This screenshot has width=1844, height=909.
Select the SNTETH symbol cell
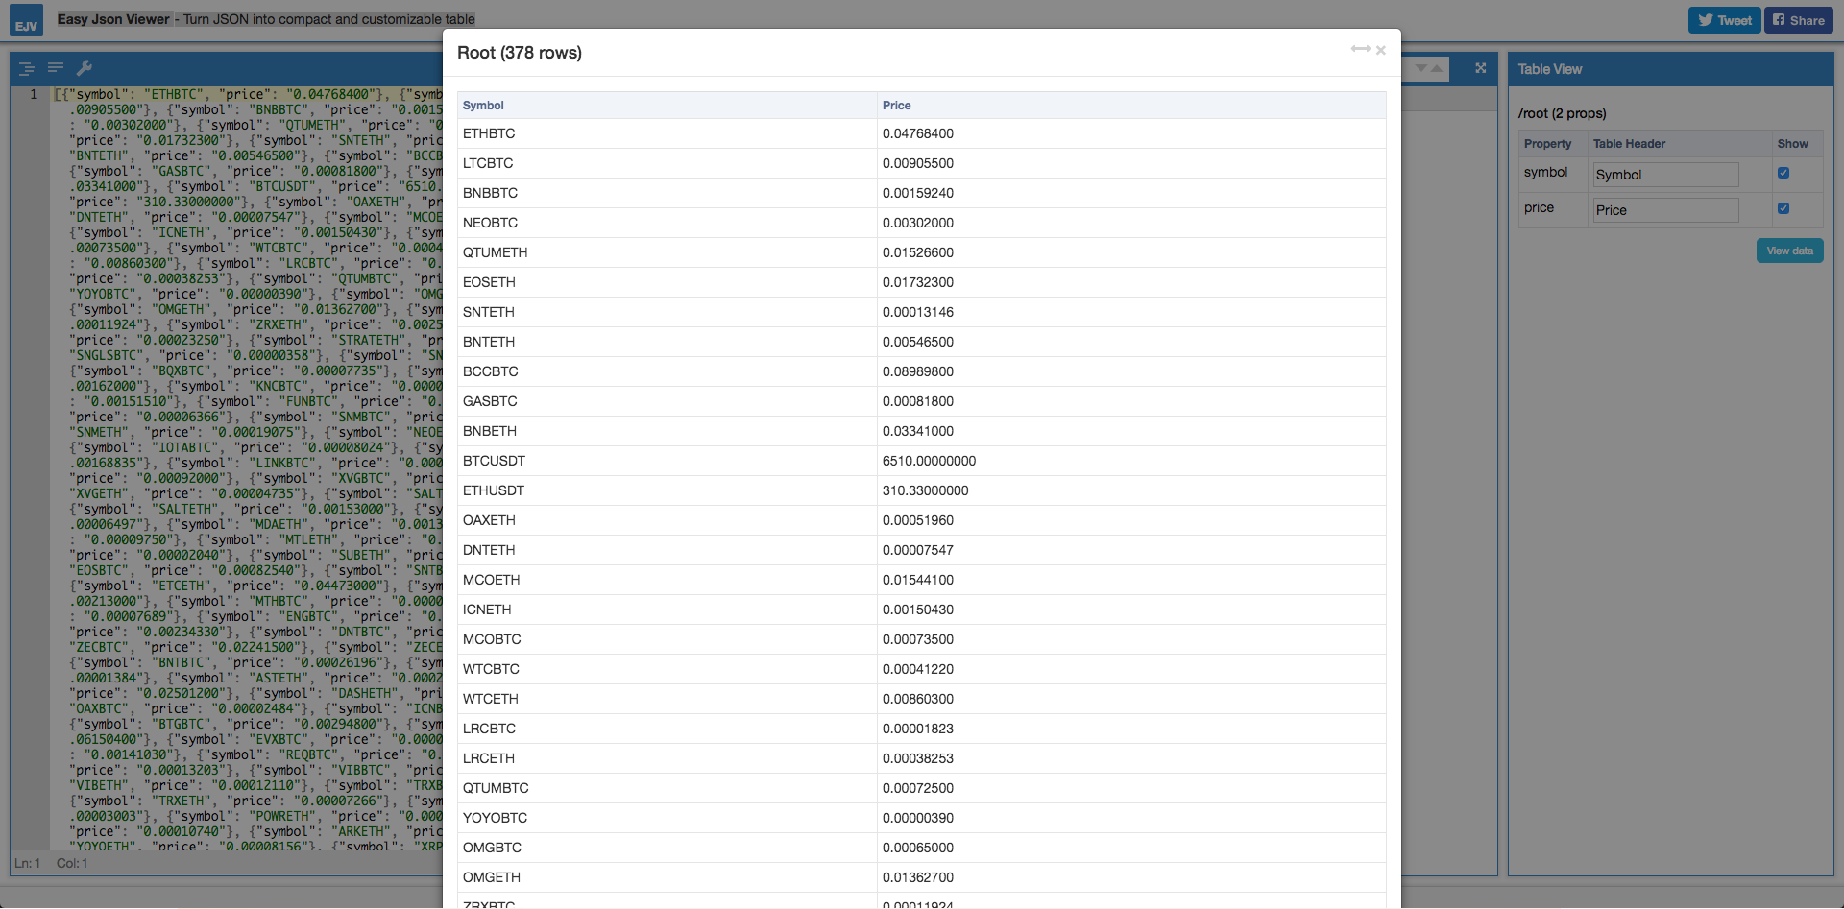pyautogui.click(x=667, y=312)
